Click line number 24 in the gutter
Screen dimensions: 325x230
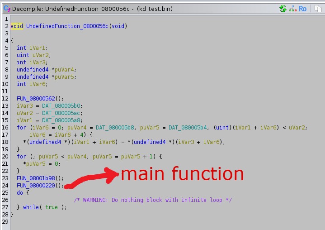tap(5, 186)
